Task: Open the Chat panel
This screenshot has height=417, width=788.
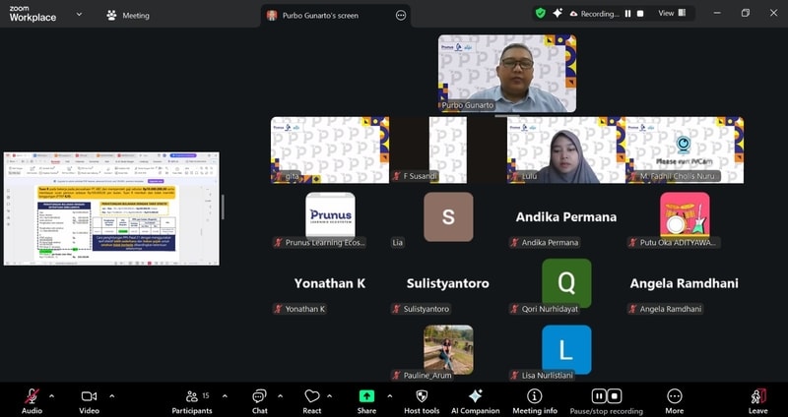Action: pyautogui.click(x=259, y=396)
